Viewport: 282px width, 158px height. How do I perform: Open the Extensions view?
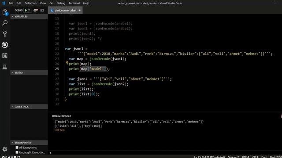(x=5, y=56)
